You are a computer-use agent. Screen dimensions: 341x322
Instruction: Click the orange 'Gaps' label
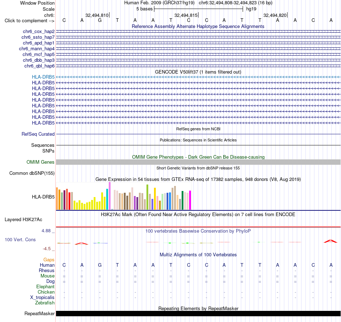point(49,260)
